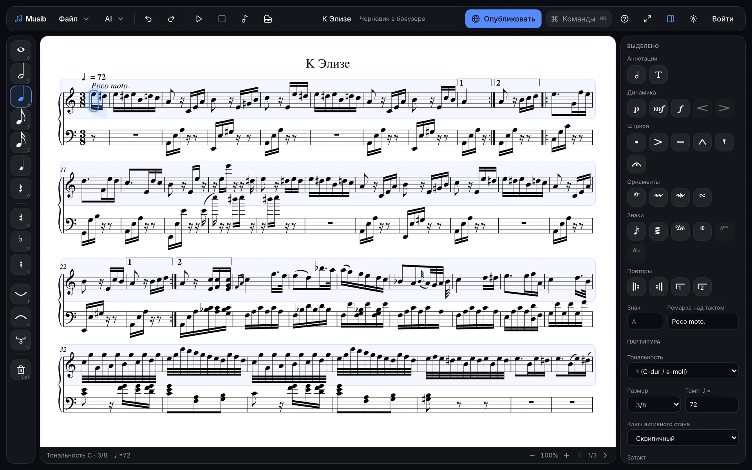The height and width of the screenshot is (470, 752).
Task: Open the Команды command palette
Action: coord(579,19)
